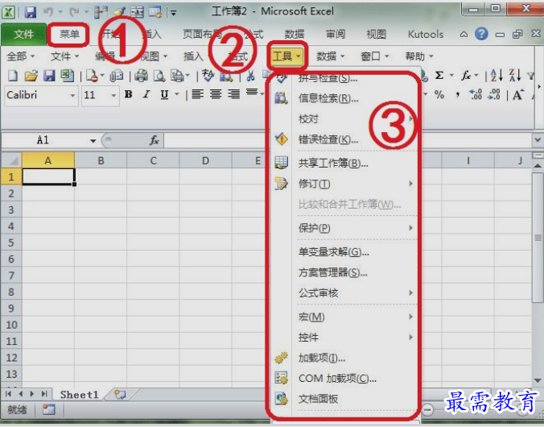Click the Sort A to Z icon
The width and height of the screenshot is (544, 427).
tap(497, 75)
